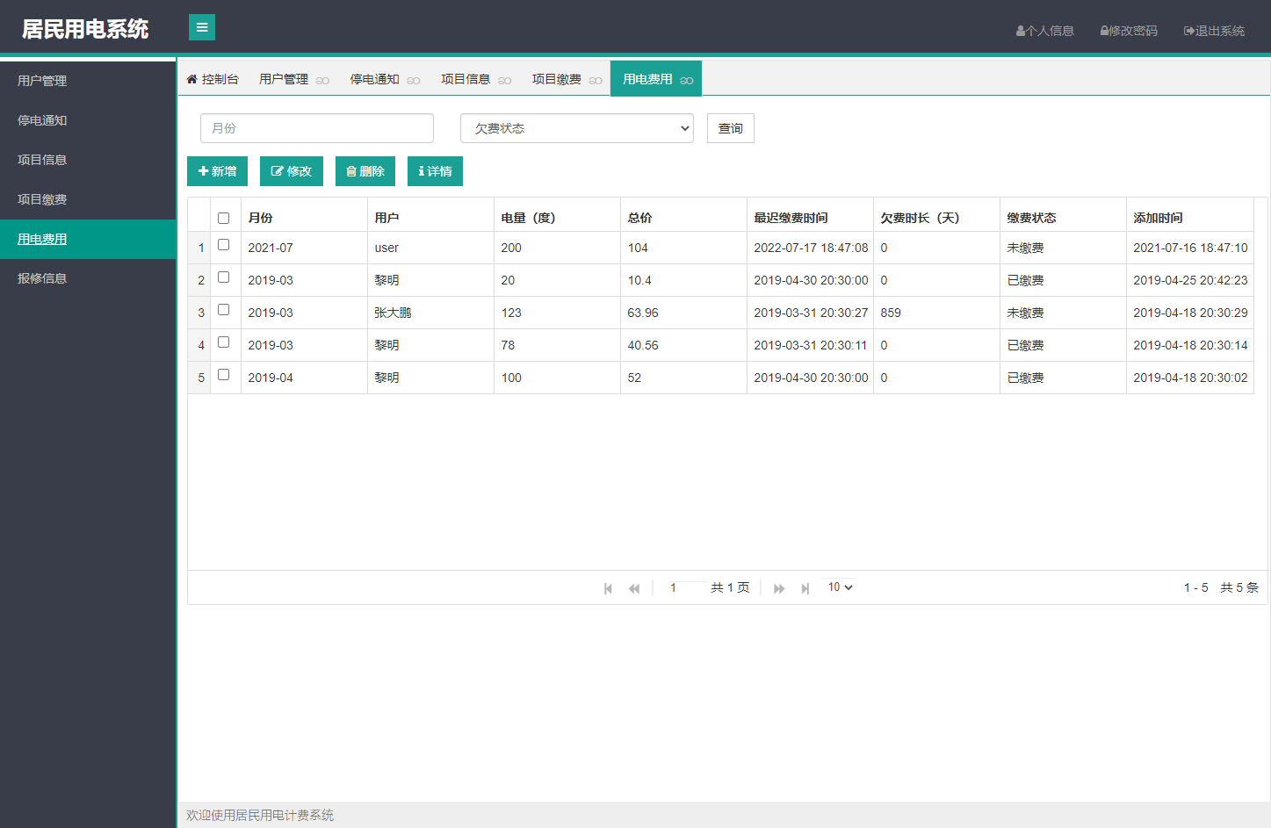This screenshot has width=1271, height=828.
Task: Jump to first page with pagination icon
Action: (608, 587)
